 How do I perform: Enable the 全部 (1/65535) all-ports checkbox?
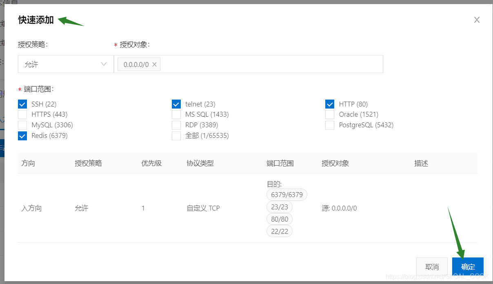(176, 135)
